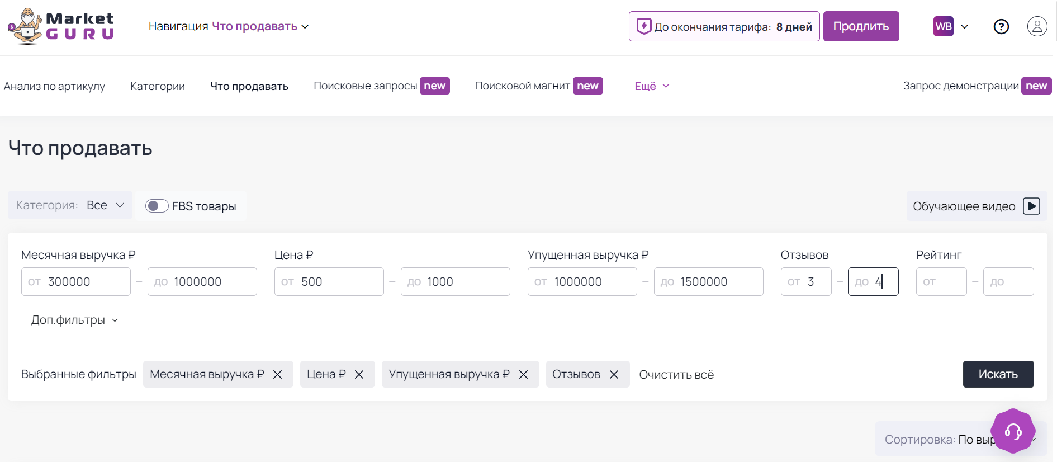Open the Поисковые запросы tab
1057x462 pixels.
(x=365, y=86)
